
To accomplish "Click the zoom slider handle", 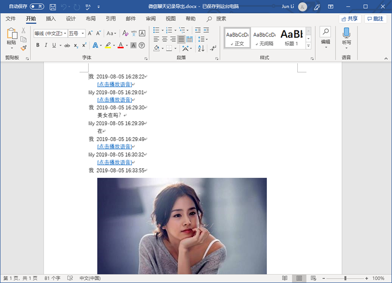I will click(x=345, y=278).
